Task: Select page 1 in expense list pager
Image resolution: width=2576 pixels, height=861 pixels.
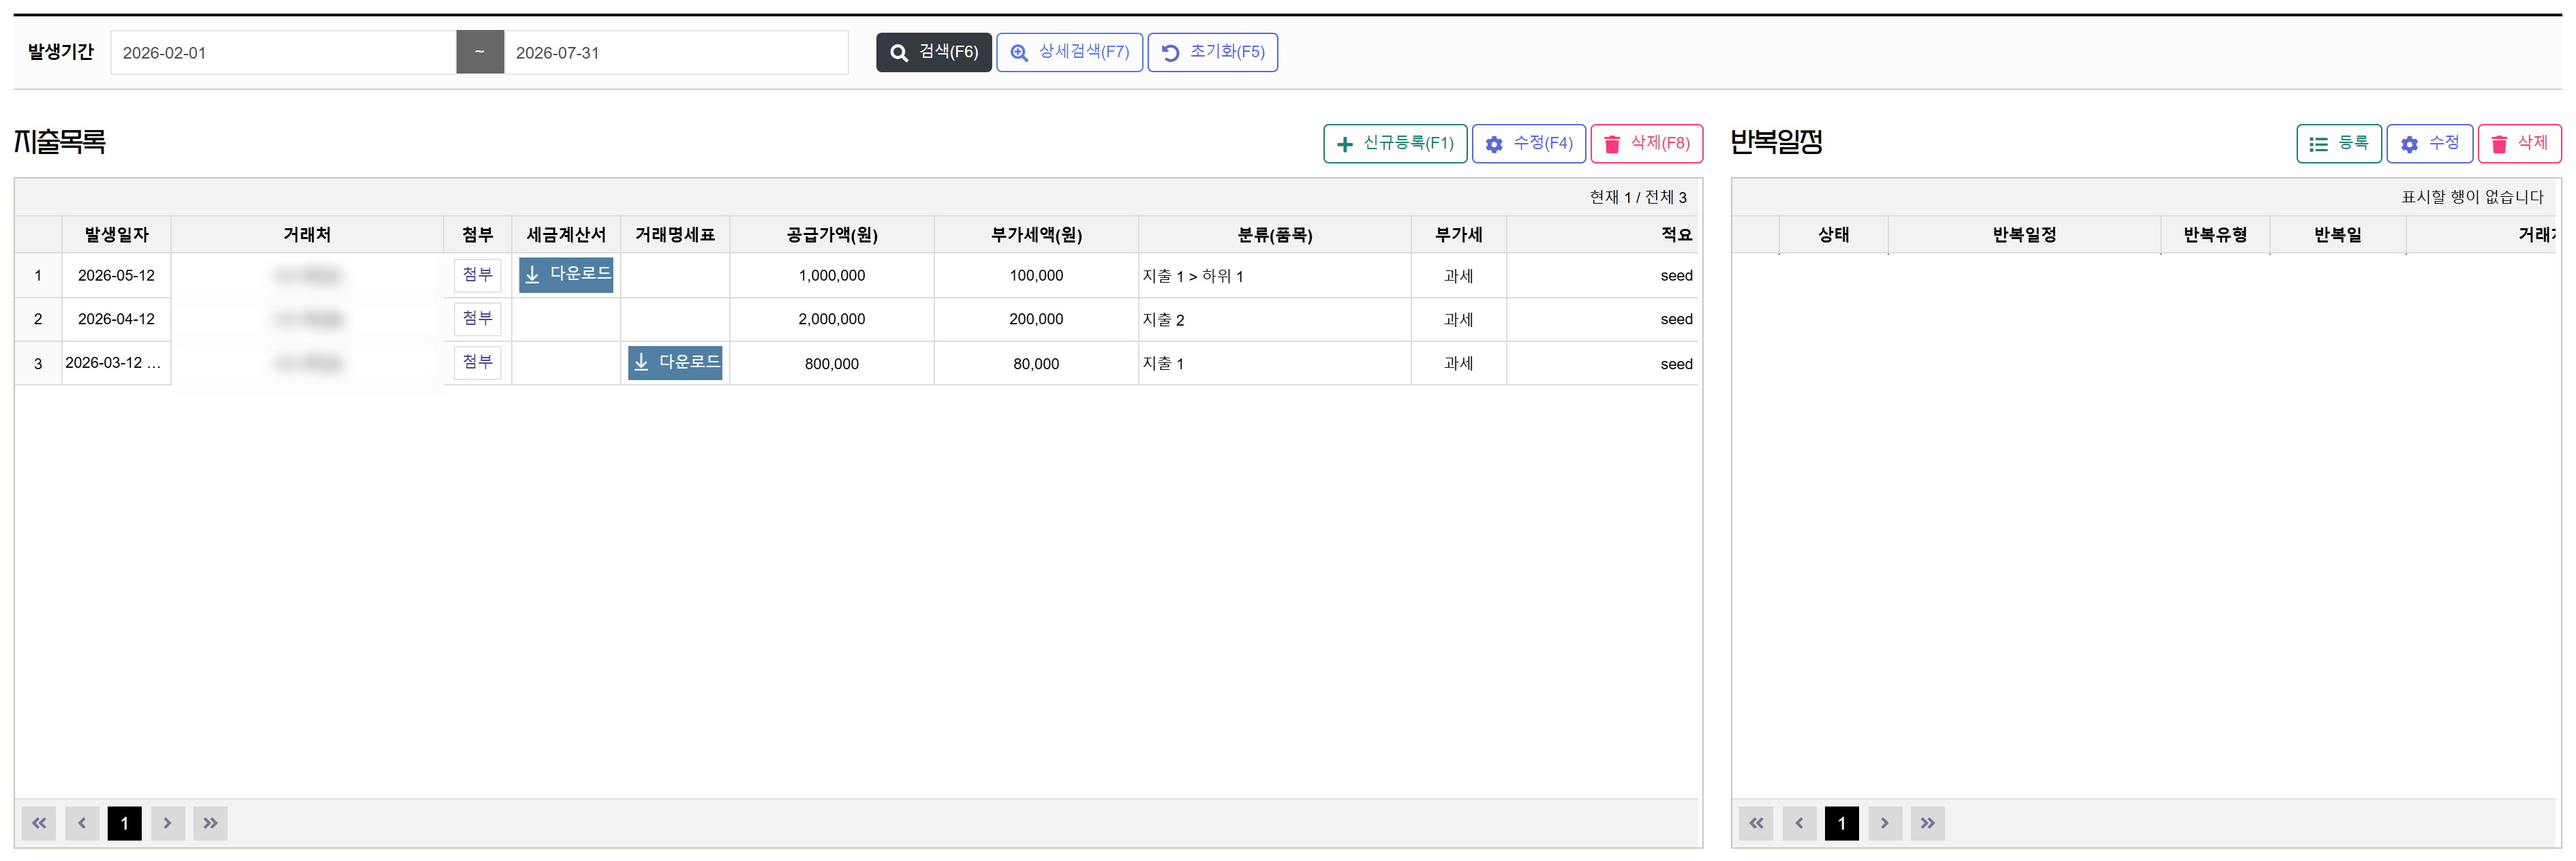Action: pos(125,823)
